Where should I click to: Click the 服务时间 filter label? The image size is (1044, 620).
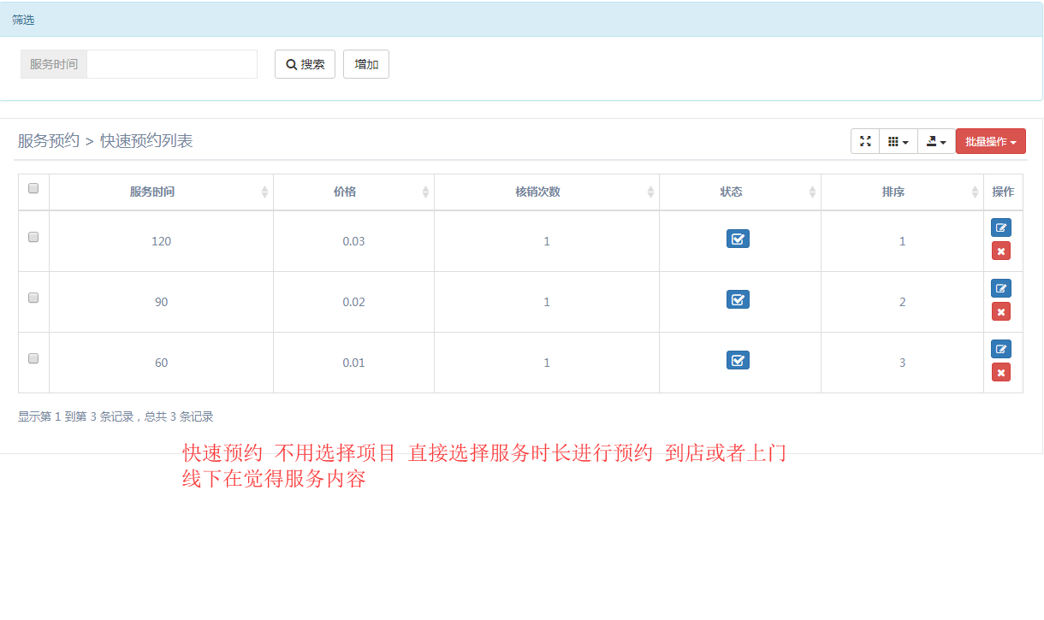[x=54, y=64]
